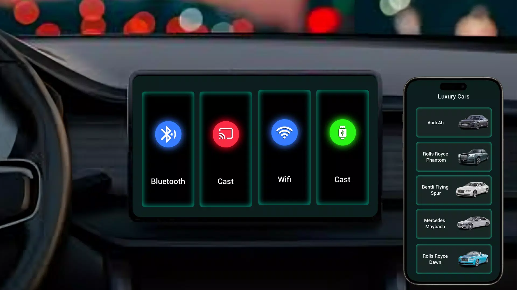Viewport: 517px width, 290px height.
Task: Select Rolls Royce Phantom car
Action: pyautogui.click(x=454, y=157)
